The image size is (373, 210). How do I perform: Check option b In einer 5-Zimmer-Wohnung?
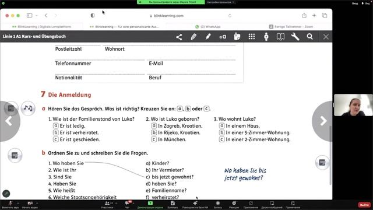click(x=221, y=132)
